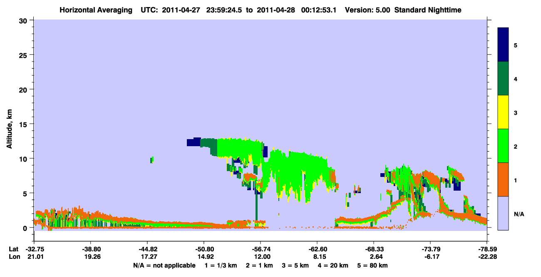The width and height of the screenshot is (541, 277).
Task: Click latitude value -38.80
Action: pyautogui.click(x=90, y=250)
